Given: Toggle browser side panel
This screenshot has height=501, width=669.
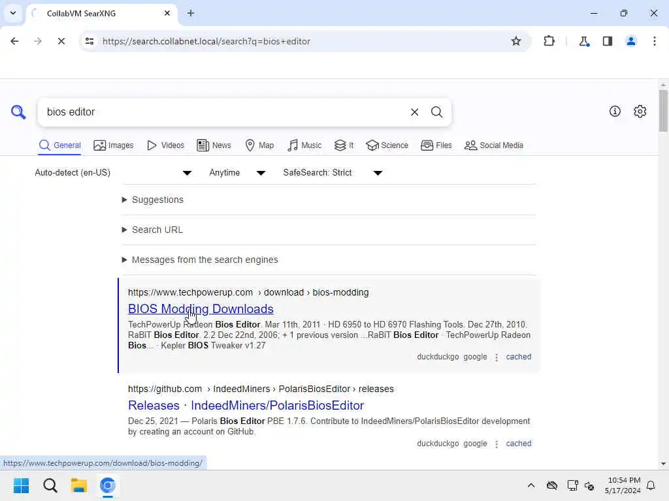Looking at the screenshot, I should [608, 41].
